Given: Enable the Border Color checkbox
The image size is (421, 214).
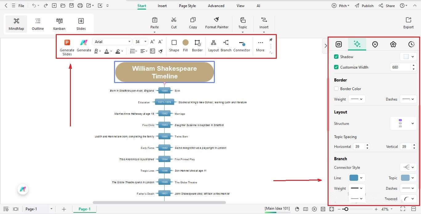Looking at the screenshot, I should 336,89.
